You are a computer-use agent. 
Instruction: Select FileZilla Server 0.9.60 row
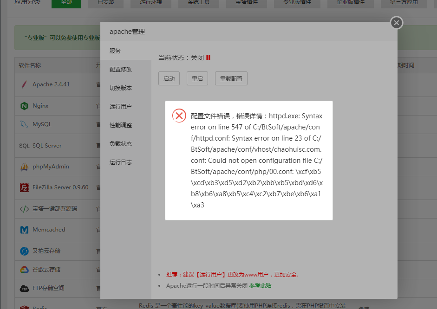tap(60, 187)
